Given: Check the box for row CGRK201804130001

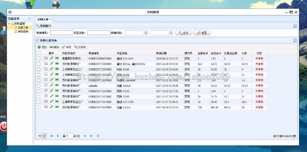Looking at the screenshot, I should (39, 58).
